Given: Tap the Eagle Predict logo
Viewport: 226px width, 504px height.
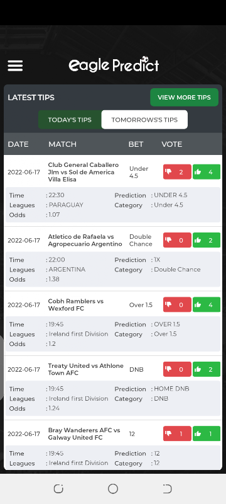Looking at the screenshot, I should click(x=114, y=65).
